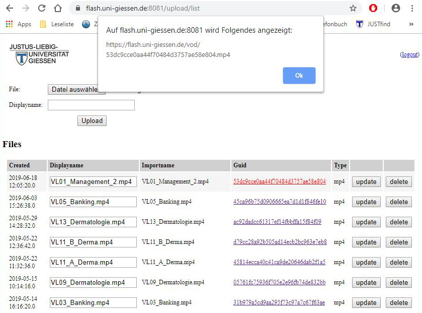
Task: Open the JUSTfind bookmark
Action: pos(373,24)
